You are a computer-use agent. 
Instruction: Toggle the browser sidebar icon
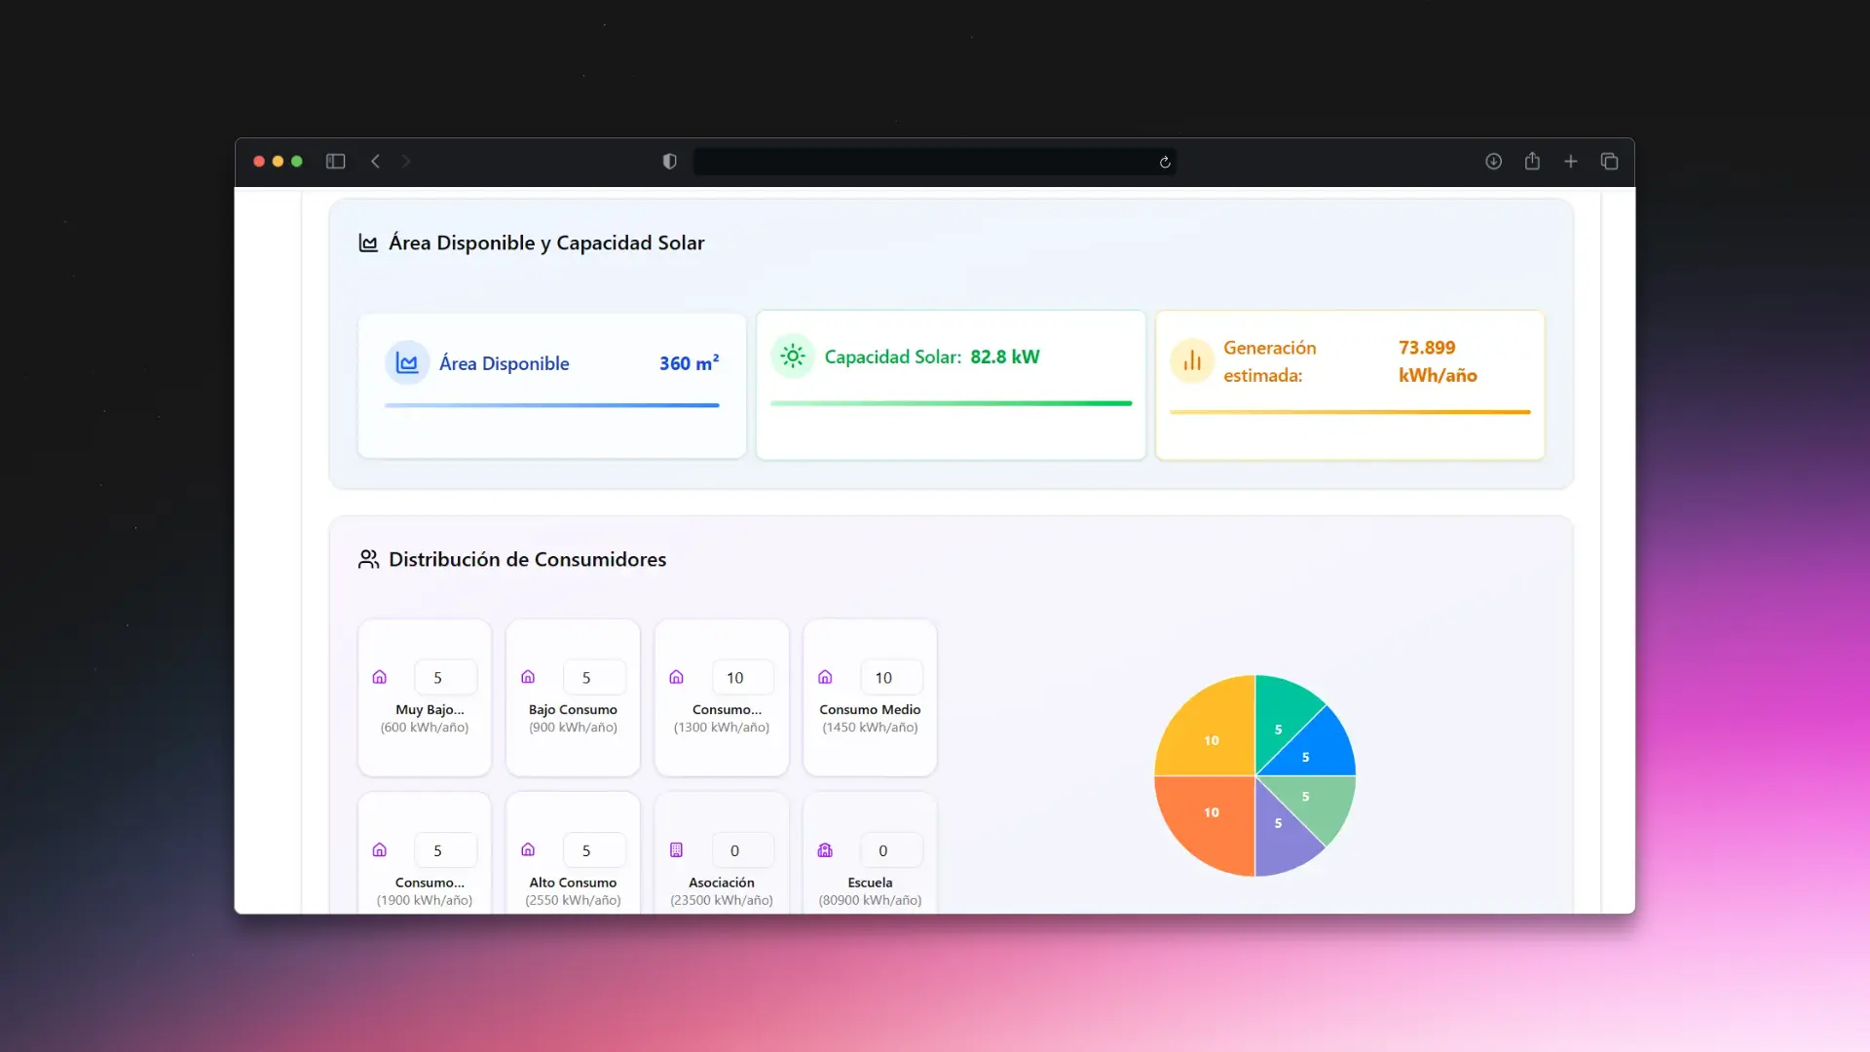pos(335,162)
